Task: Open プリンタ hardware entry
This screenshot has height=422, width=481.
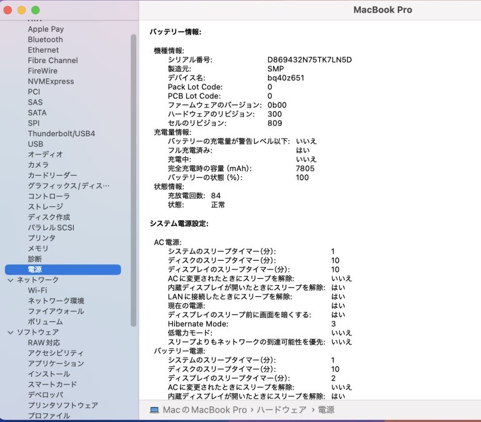Action: 42,238
